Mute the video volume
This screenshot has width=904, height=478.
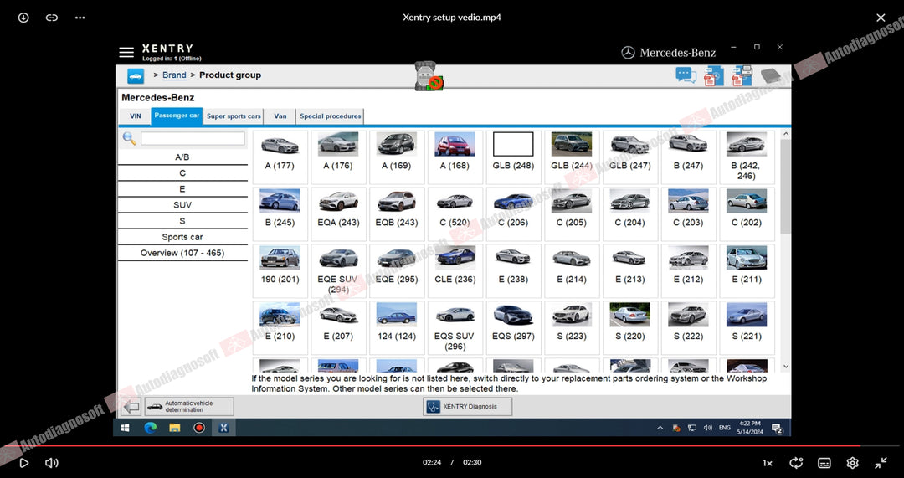pyautogui.click(x=52, y=462)
